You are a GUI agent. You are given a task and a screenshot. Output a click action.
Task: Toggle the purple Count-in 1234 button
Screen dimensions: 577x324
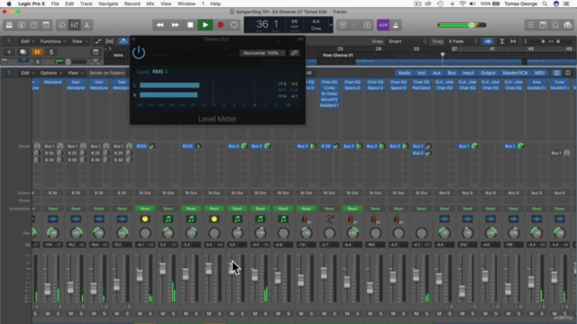(x=383, y=25)
